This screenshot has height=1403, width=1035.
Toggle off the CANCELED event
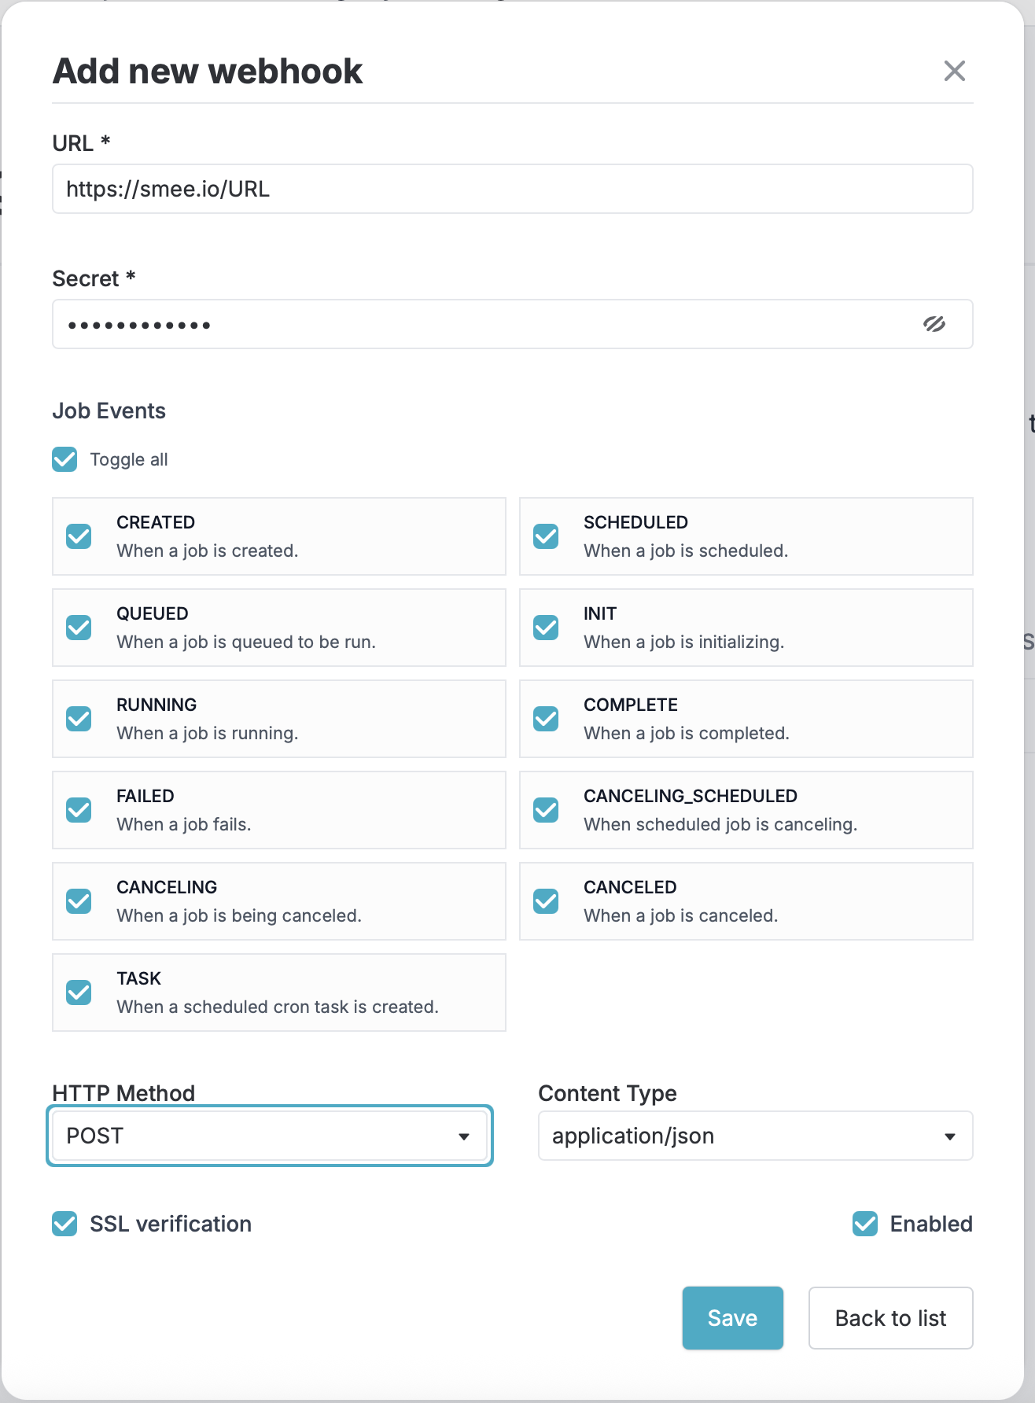546,901
